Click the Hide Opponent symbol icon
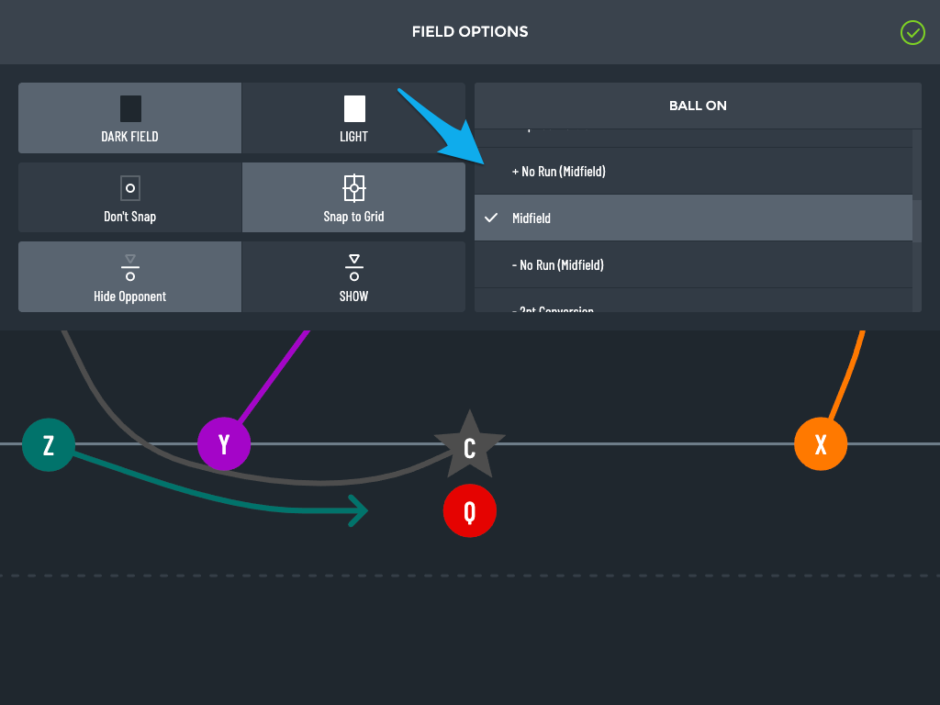Image resolution: width=940 pixels, height=705 pixels. click(x=130, y=268)
